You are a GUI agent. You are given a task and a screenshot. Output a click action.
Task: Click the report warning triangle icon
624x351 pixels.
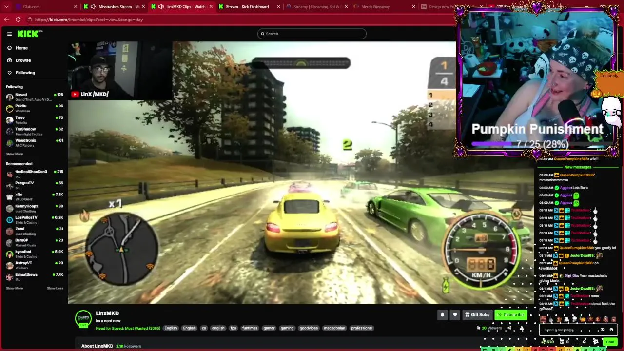(522, 328)
